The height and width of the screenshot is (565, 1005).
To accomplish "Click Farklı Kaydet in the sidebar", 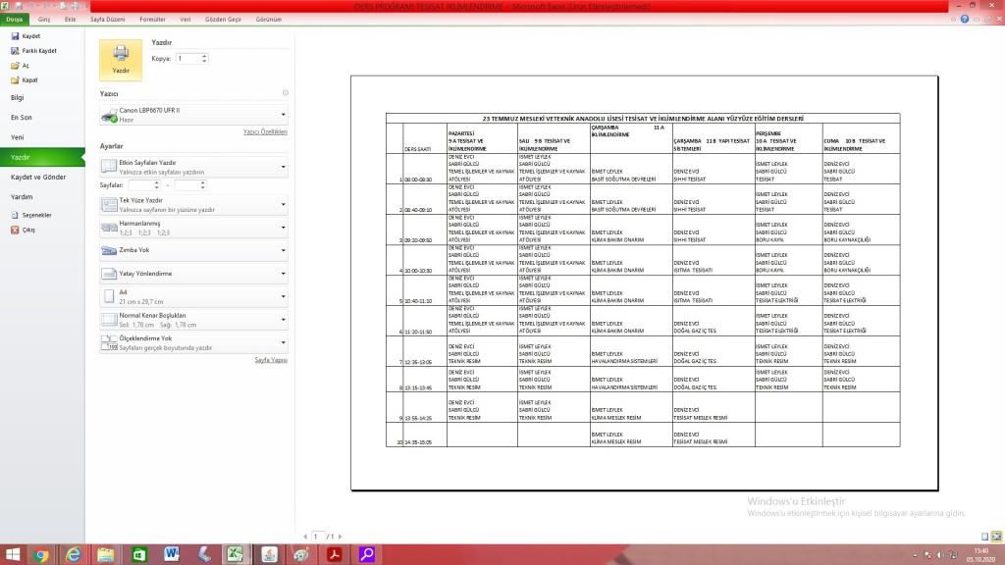I will (38, 51).
